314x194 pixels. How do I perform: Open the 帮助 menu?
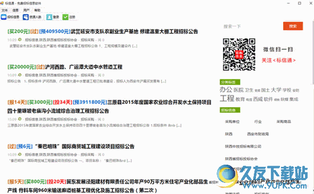tap(37, 10)
